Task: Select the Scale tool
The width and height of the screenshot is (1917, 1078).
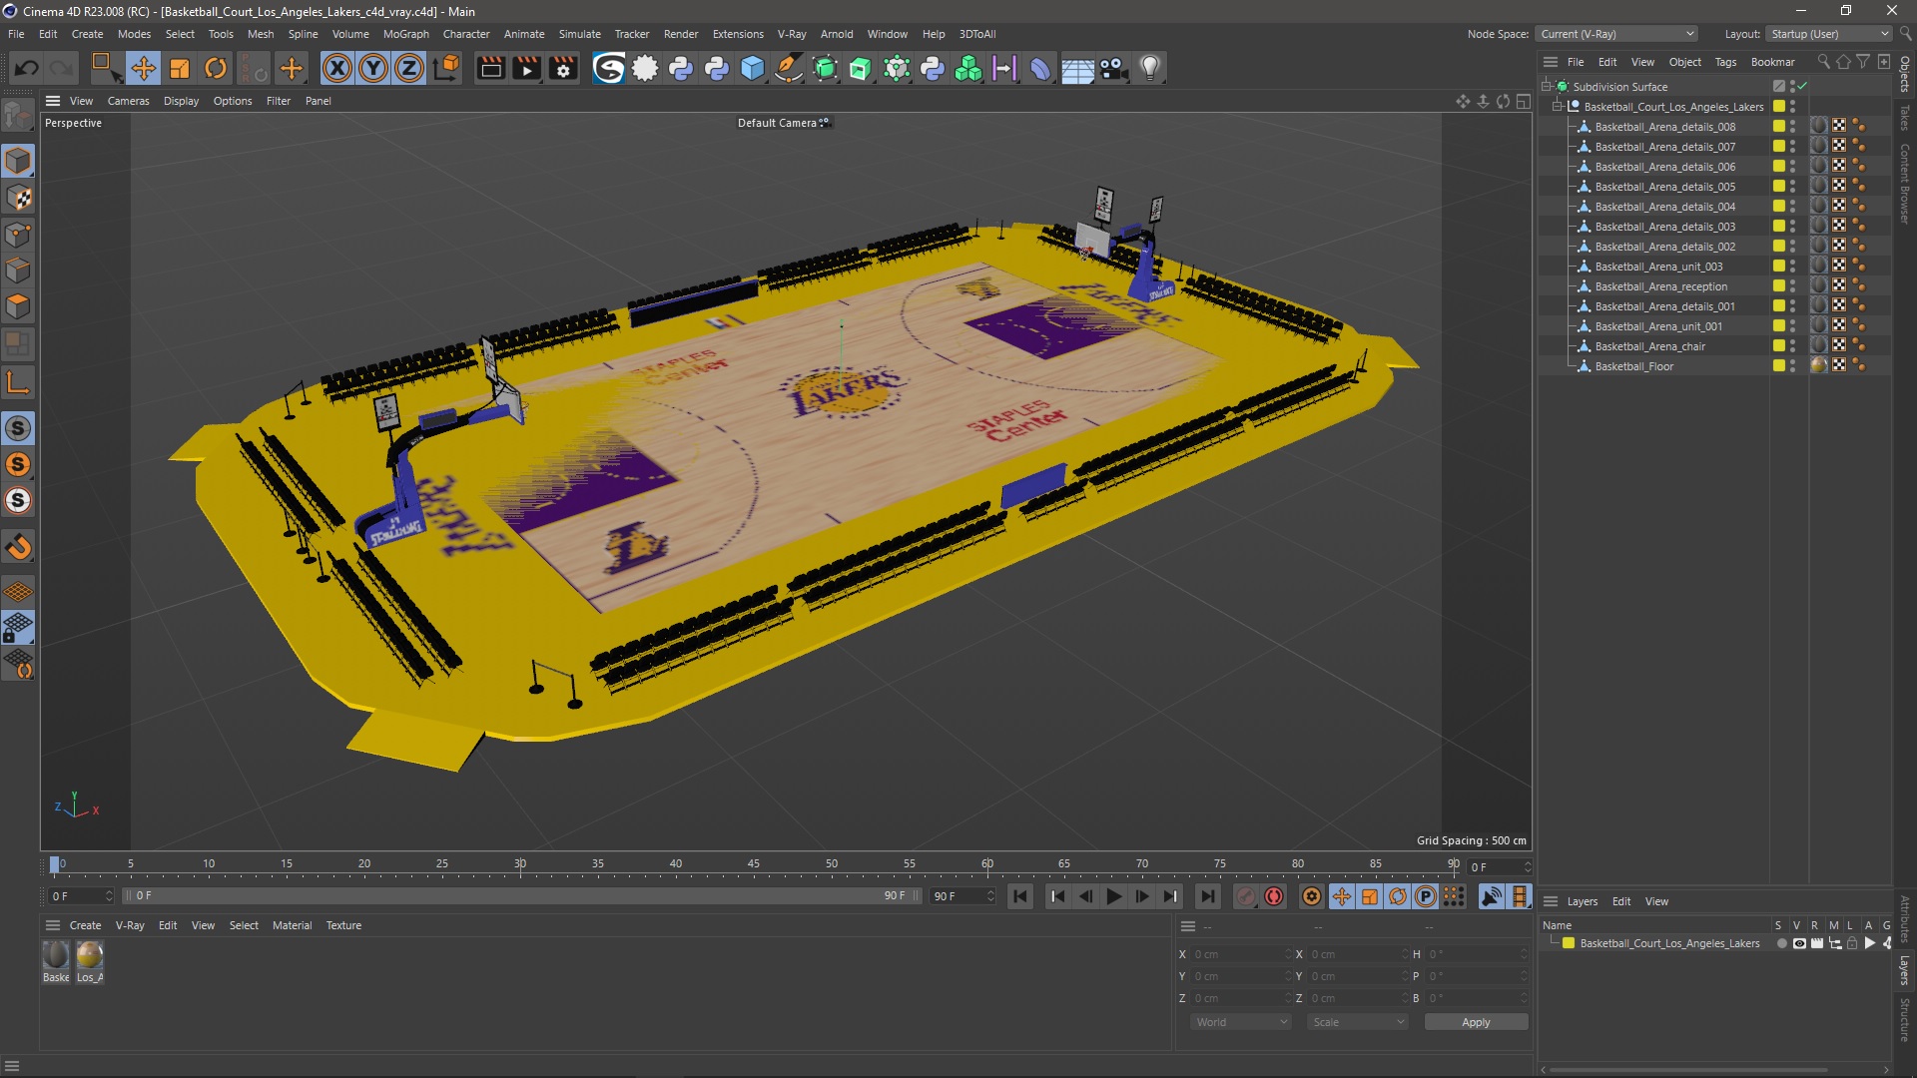Action: point(180,68)
